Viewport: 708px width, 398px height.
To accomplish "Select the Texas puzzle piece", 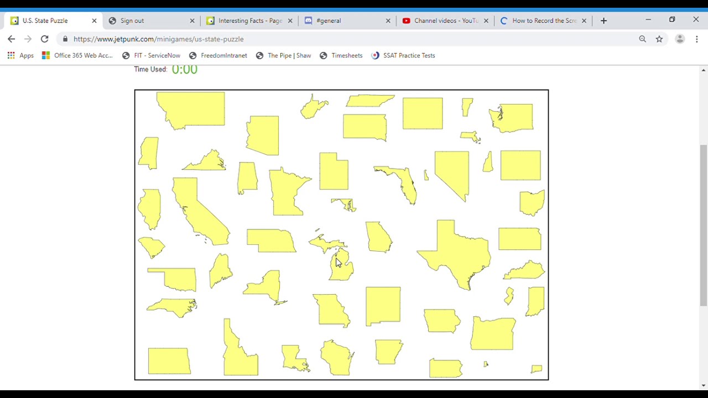I will [x=455, y=254].
